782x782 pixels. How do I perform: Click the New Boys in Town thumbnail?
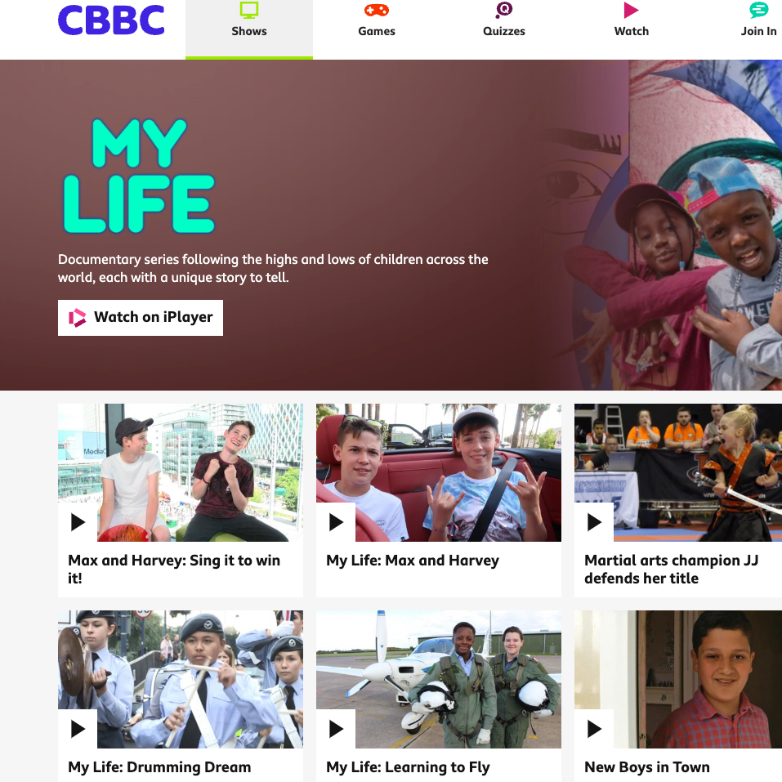[678, 679]
